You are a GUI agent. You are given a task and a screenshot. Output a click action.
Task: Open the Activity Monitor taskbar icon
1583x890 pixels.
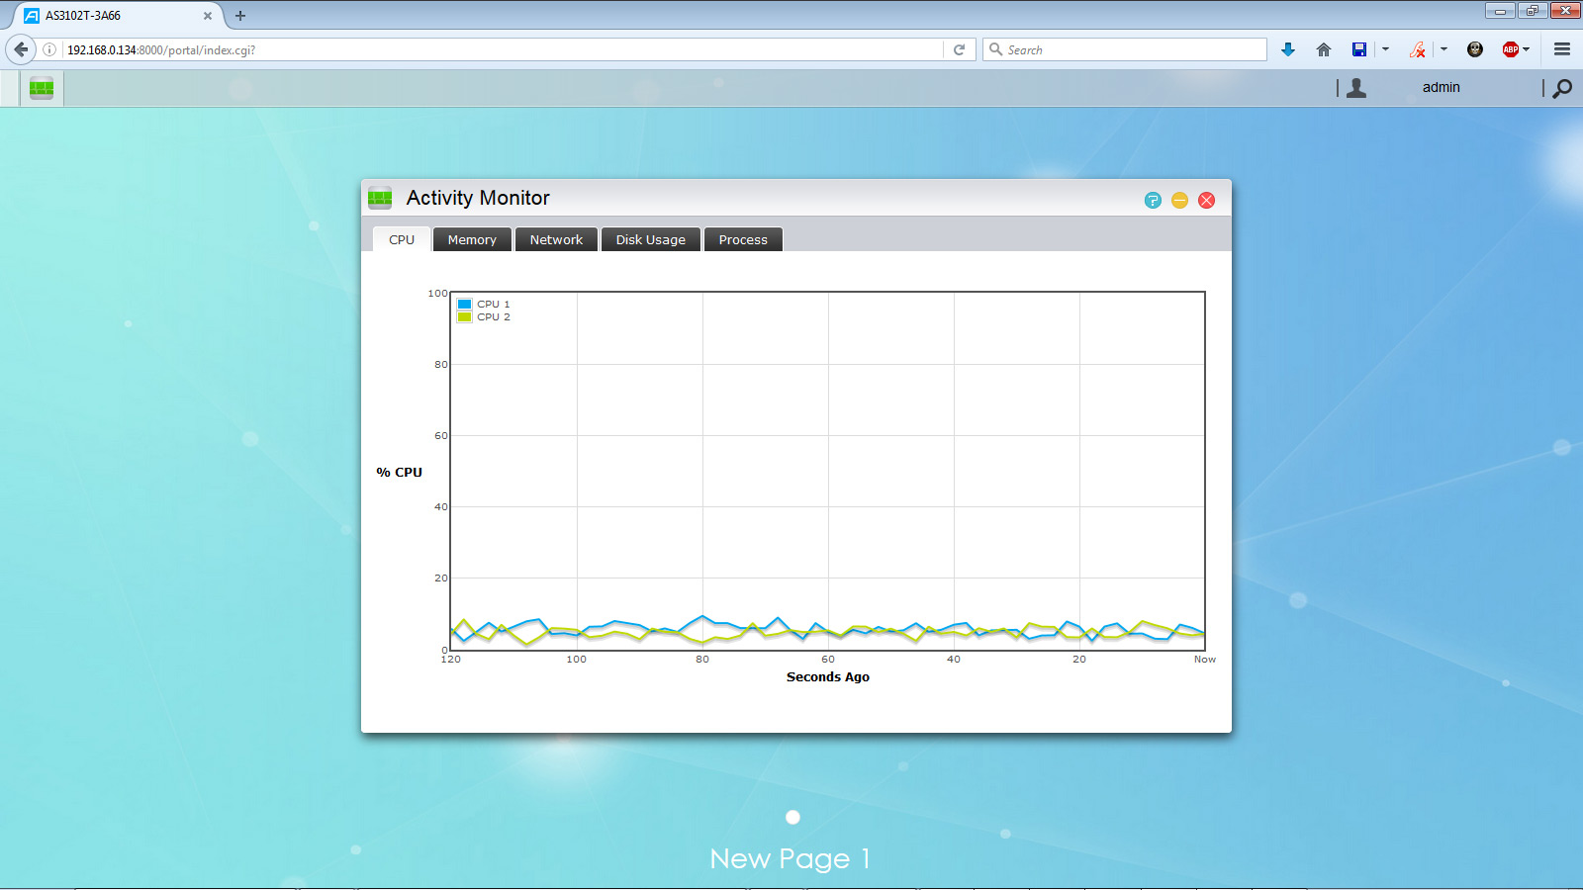[x=42, y=88]
